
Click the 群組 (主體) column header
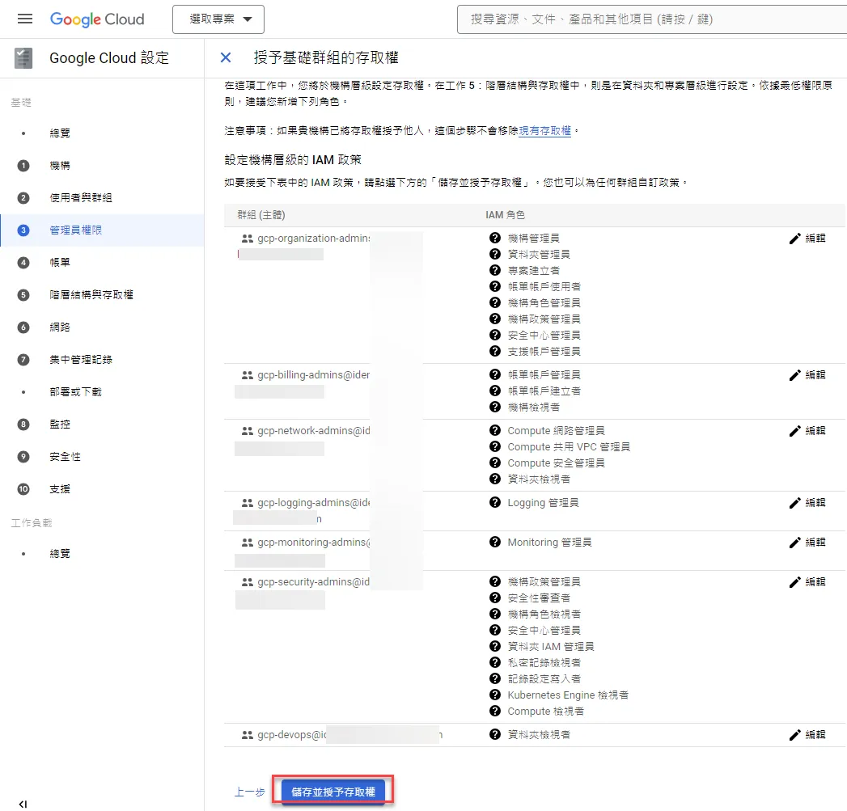coord(261,215)
